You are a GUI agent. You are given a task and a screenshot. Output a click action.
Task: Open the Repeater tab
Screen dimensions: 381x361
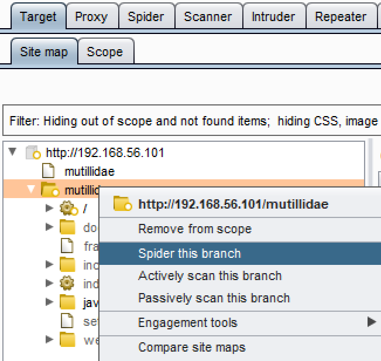coord(341,16)
